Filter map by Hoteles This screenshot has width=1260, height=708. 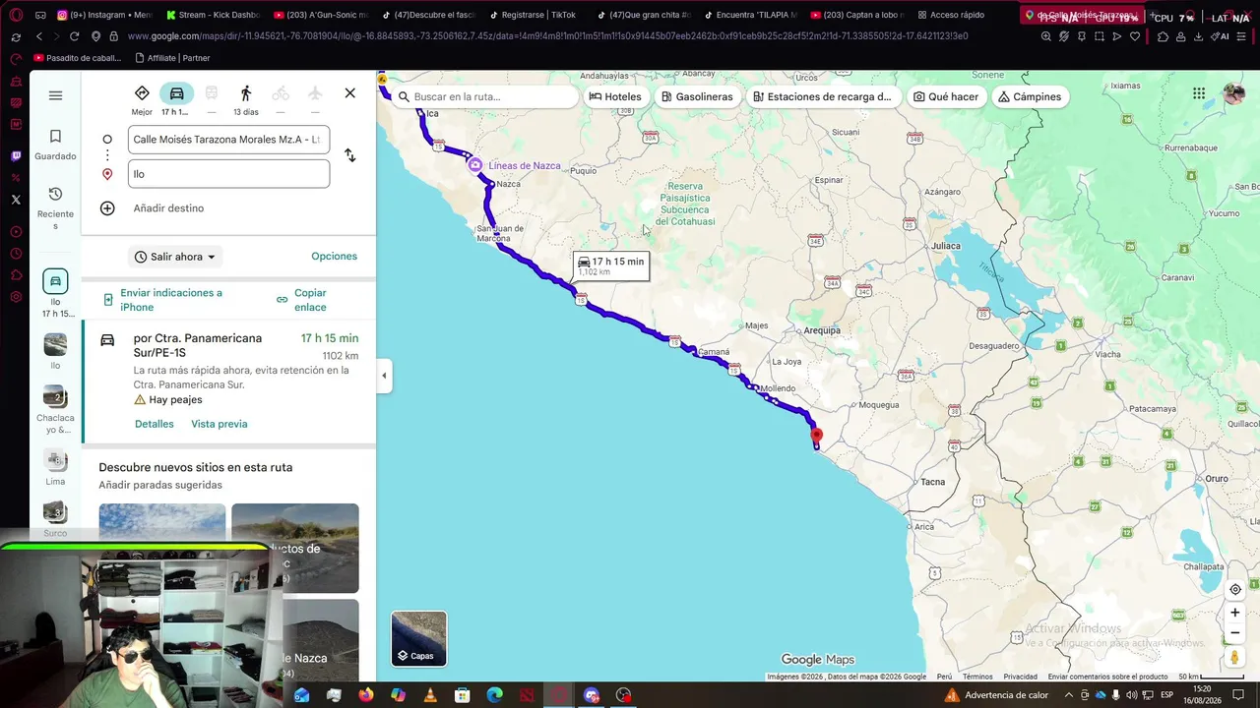[x=615, y=96]
